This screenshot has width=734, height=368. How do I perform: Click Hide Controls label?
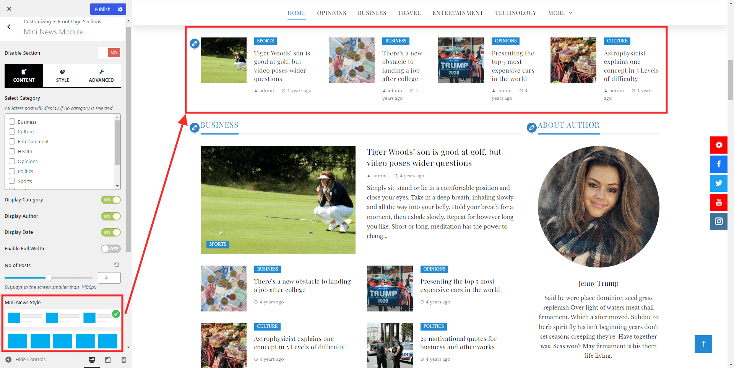coord(31,359)
